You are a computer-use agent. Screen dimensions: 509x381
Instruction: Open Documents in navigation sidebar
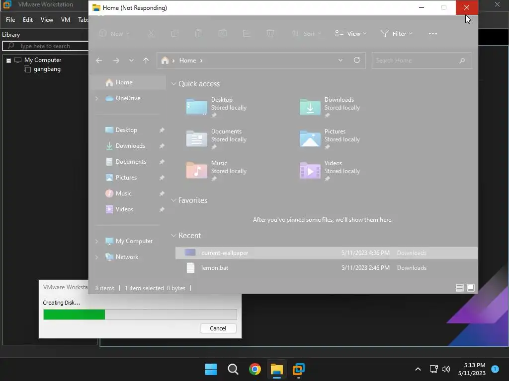click(130, 162)
